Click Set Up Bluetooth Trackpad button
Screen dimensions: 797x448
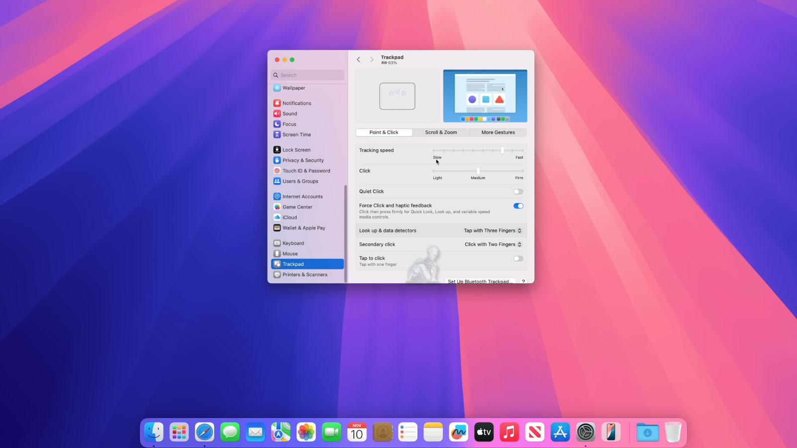pyautogui.click(x=480, y=281)
